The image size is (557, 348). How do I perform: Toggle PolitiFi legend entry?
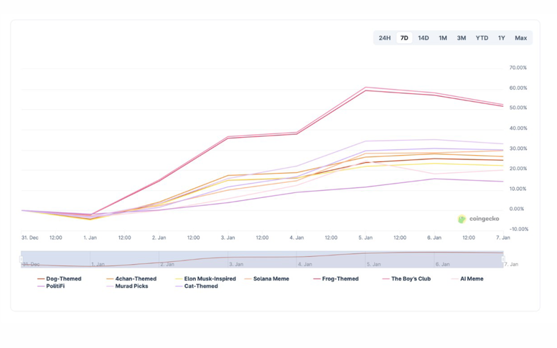[55, 286]
